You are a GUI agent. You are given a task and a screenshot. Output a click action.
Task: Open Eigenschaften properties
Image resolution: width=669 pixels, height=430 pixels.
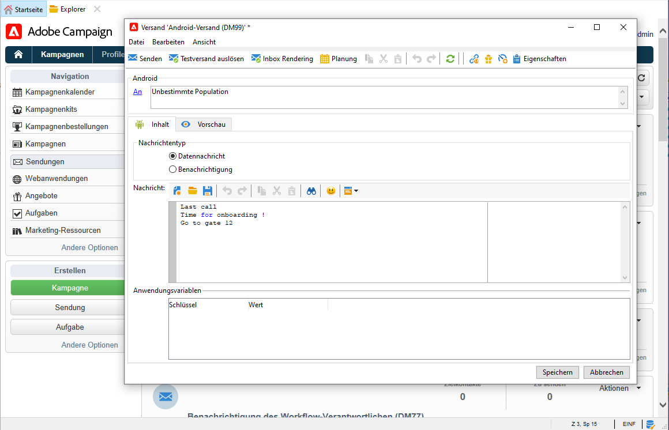(539, 58)
